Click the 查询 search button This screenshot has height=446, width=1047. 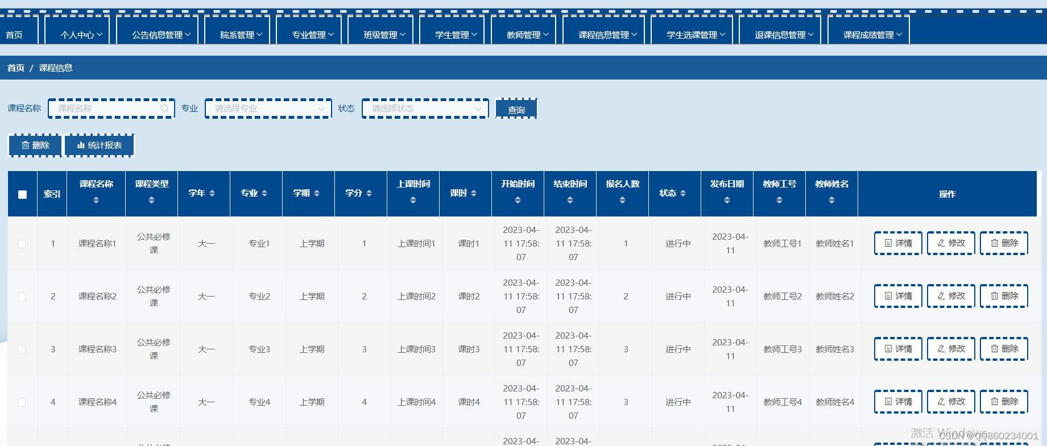[516, 109]
